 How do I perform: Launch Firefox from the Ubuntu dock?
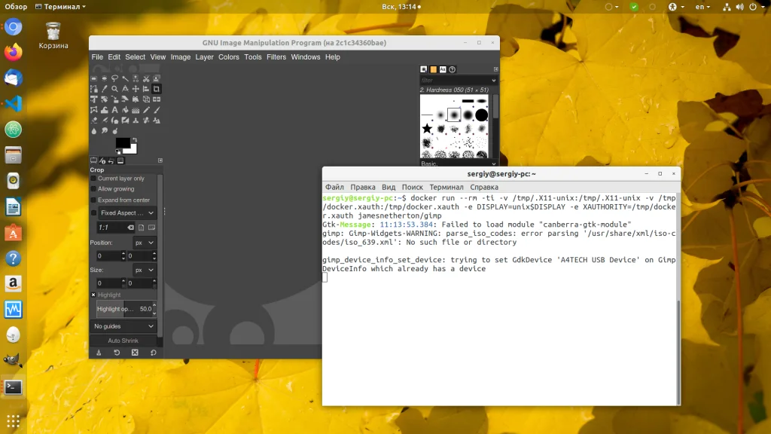(14, 52)
